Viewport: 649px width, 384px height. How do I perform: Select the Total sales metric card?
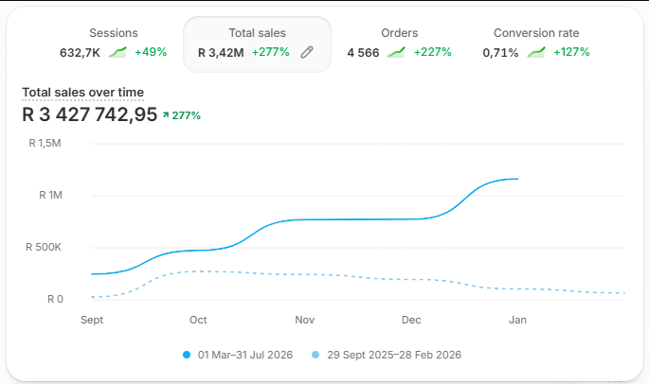pos(257,44)
